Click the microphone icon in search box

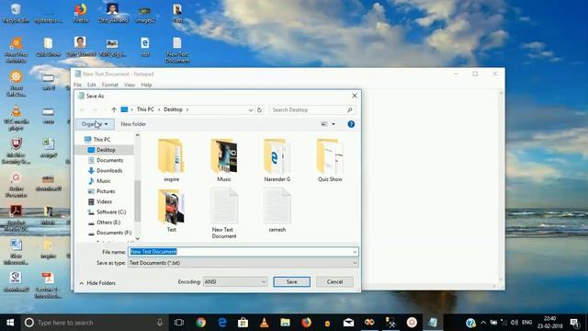[160, 323]
